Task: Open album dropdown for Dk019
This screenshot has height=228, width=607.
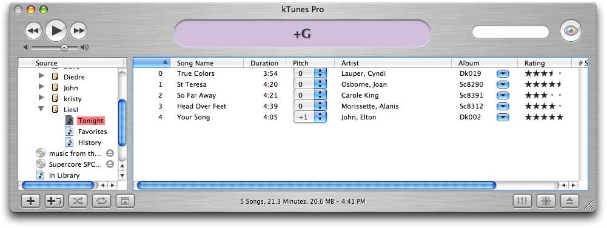Action: pos(503,73)
